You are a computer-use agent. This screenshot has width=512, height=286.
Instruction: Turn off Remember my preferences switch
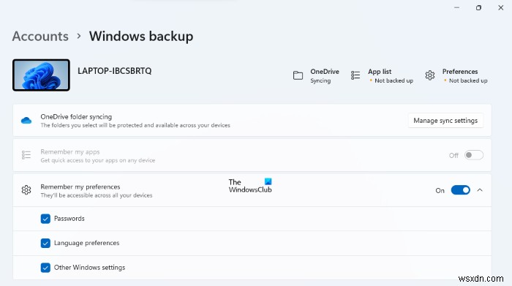coord(460,190)
